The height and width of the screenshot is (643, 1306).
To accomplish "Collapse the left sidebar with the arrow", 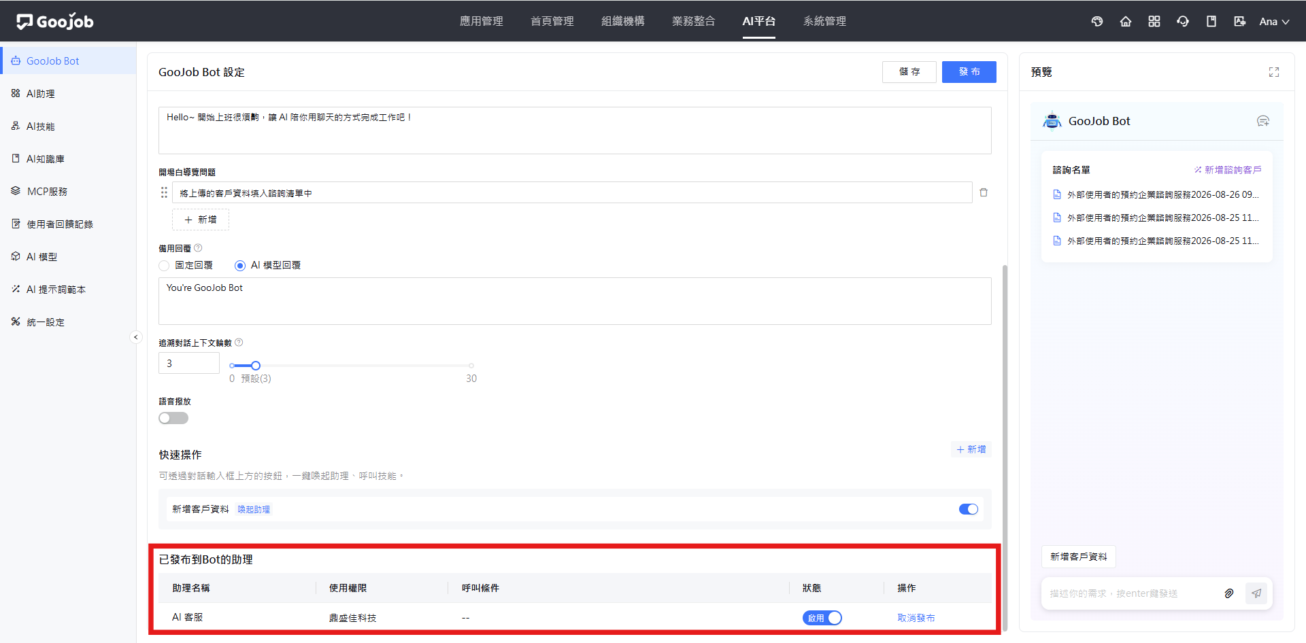I will pyautogui.click(x=136, y=337).
